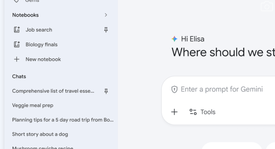Open the Short story about a dog chat
Image resolution: width=275 pixels, height=149 pixels.
pyautogui.click(x=40, y=134)
